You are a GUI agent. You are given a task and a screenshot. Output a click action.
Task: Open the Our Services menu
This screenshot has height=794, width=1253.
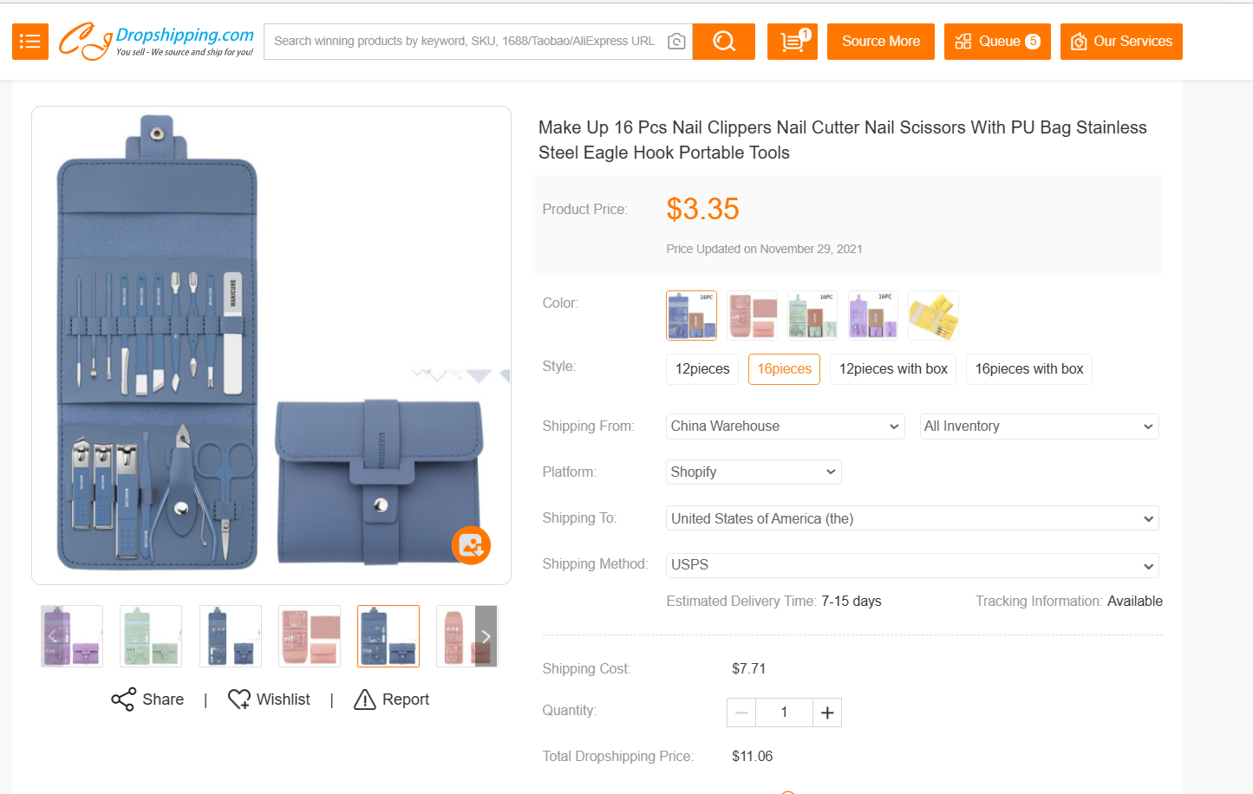point(1121,42)
